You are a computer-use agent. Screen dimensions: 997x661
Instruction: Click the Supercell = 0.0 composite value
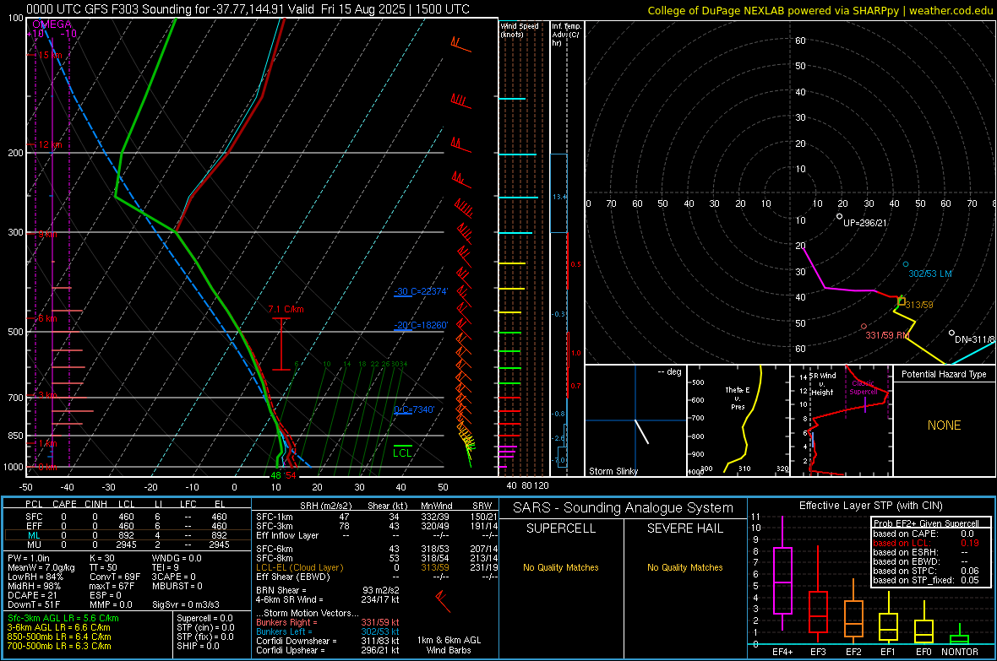pyautogui.click(x=204, y=618)
